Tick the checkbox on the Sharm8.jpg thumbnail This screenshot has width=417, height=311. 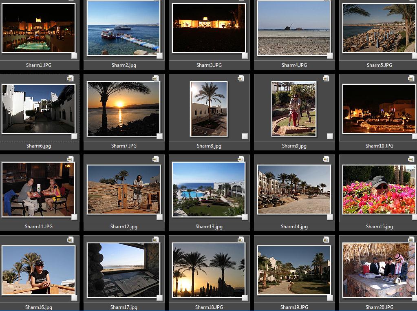click(x=245, y=137)
